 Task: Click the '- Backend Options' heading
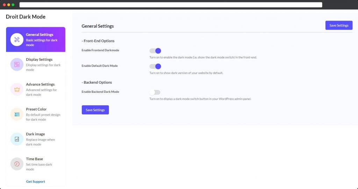[97, 82]
